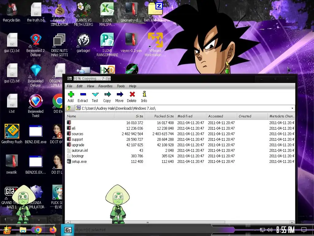Select the ben.exe zipped folder icon

coord(155,12)
